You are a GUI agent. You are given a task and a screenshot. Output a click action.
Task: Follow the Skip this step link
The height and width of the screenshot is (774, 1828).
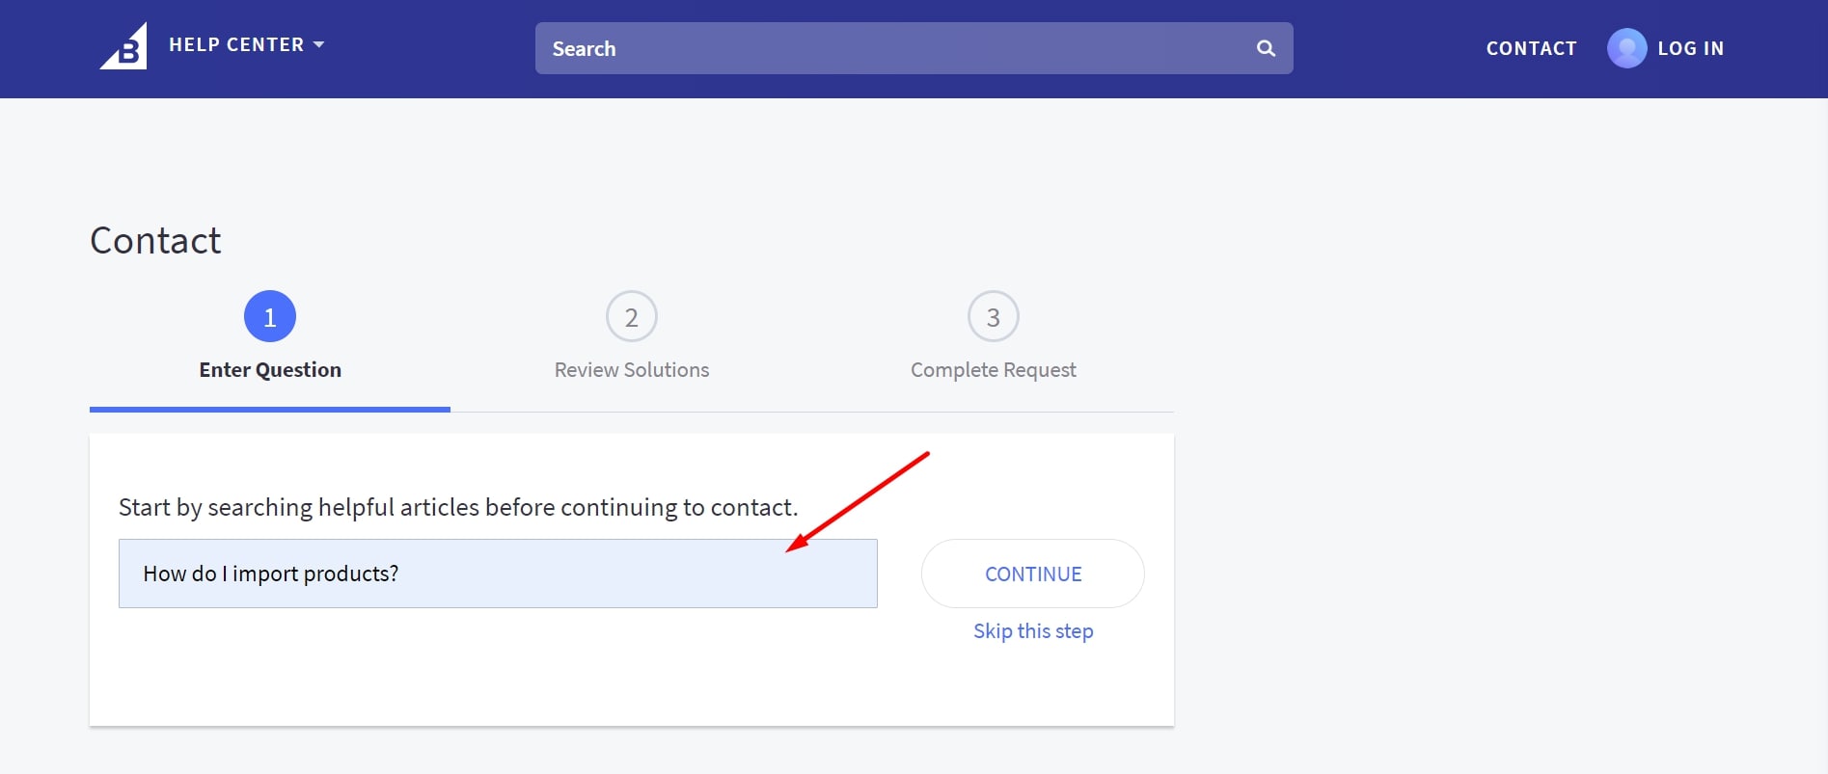point(1033,631)
